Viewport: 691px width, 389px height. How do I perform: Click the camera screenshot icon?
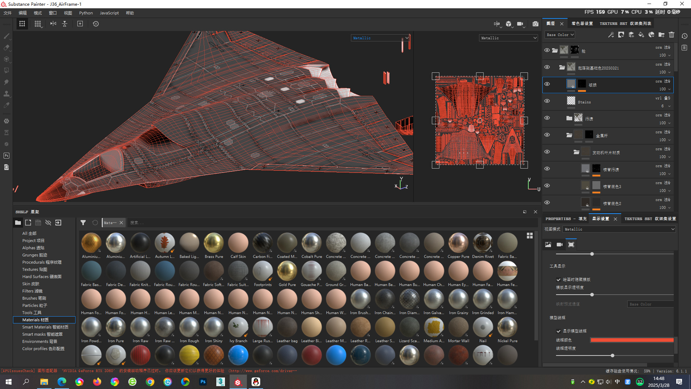tap(536, 24)
